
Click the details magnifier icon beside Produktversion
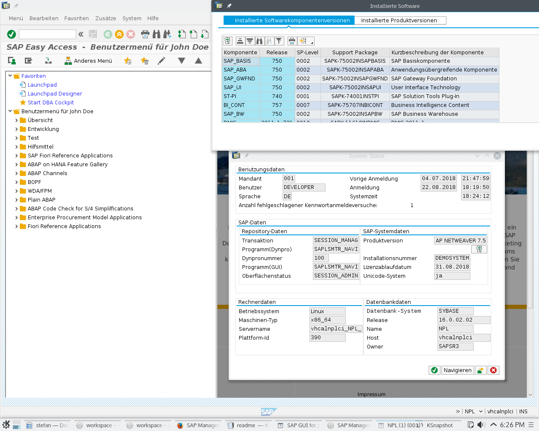[479, 249]
